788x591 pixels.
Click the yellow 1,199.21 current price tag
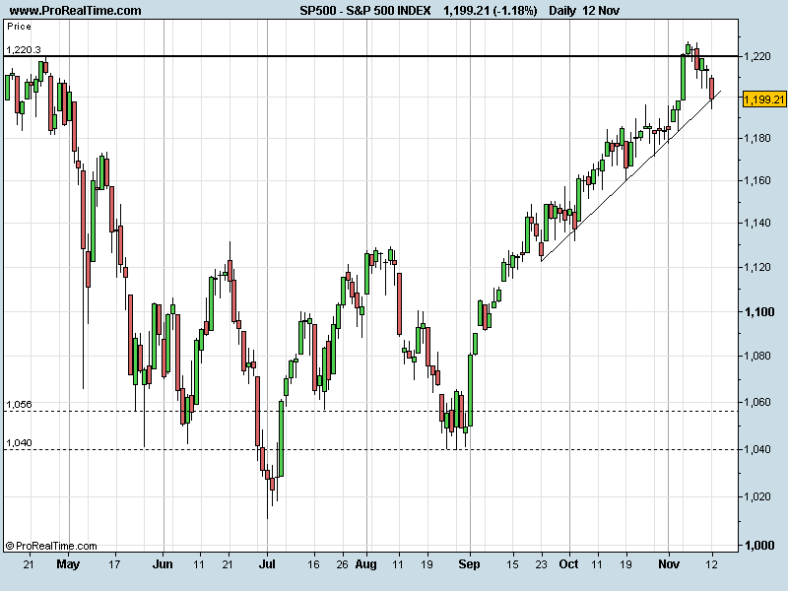click(x=763, y=99)
